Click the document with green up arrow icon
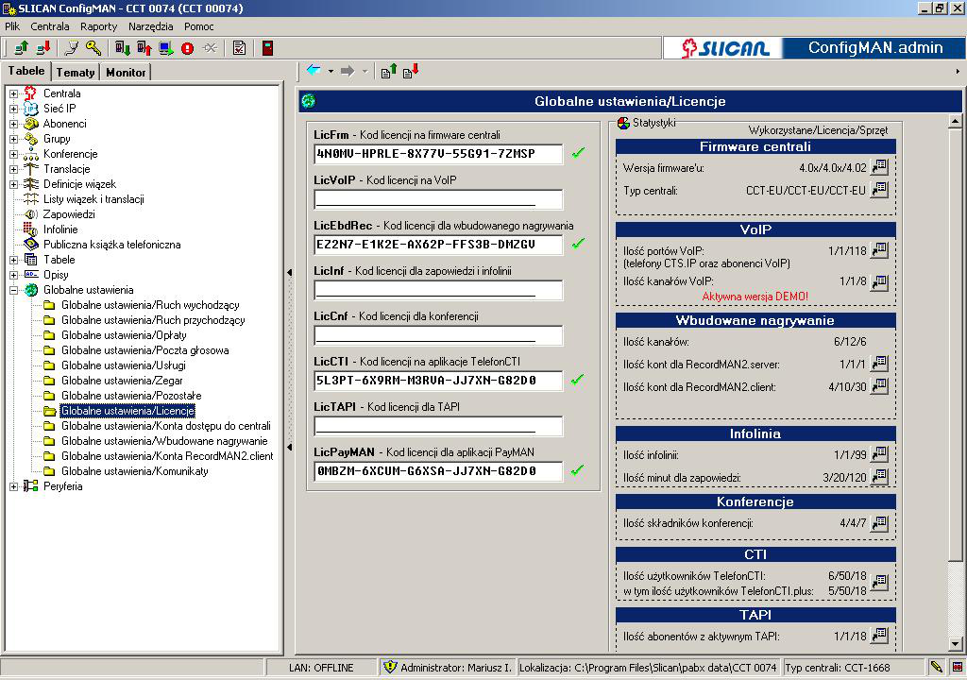 [x=388, y=71]
